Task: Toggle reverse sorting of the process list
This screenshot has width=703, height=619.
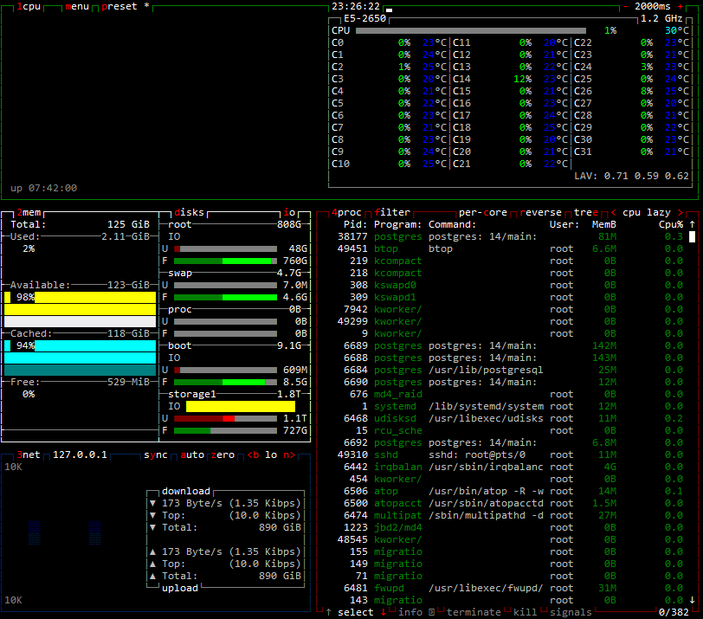Action: tap(541, 212)
